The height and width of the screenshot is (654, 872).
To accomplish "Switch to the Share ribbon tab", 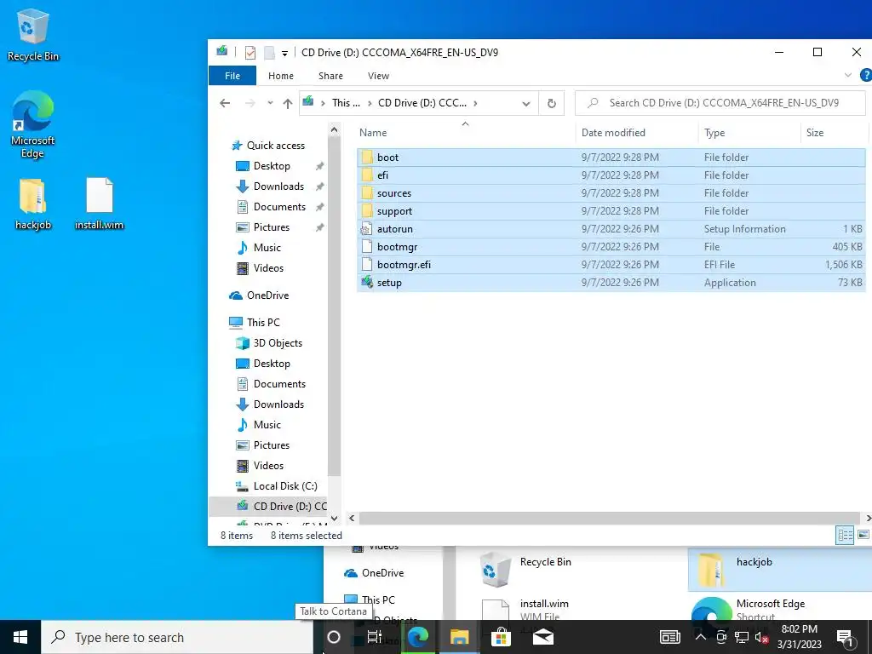I will [330, 76].
